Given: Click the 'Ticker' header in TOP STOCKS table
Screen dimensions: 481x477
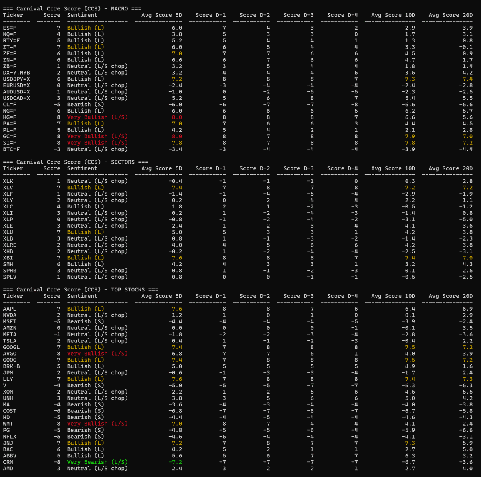Looking at the screenshot, I should point(13,296).
